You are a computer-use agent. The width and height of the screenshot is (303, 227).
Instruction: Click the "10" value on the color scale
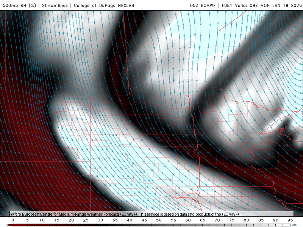[x=42, y=220]
